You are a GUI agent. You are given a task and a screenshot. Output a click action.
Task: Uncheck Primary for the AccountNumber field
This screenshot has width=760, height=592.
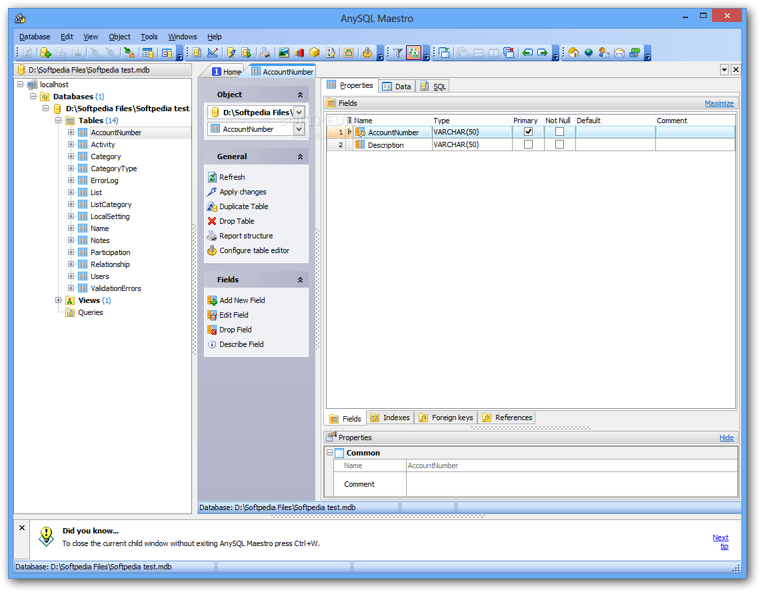pos(528,132)
